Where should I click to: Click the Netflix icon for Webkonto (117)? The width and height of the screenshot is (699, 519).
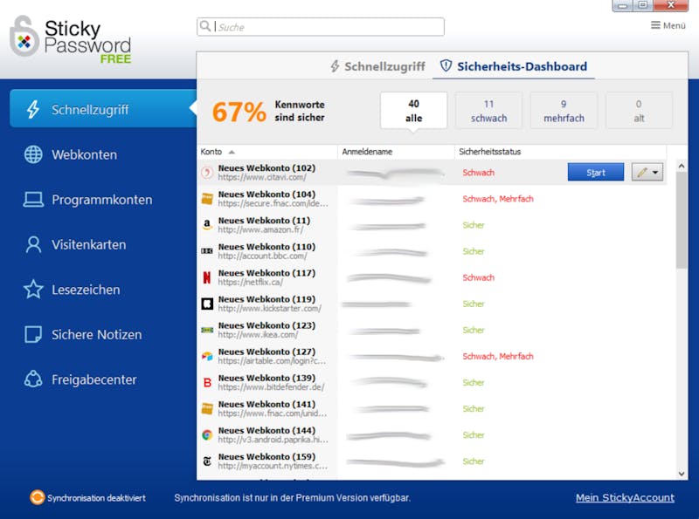click(207, 277)
